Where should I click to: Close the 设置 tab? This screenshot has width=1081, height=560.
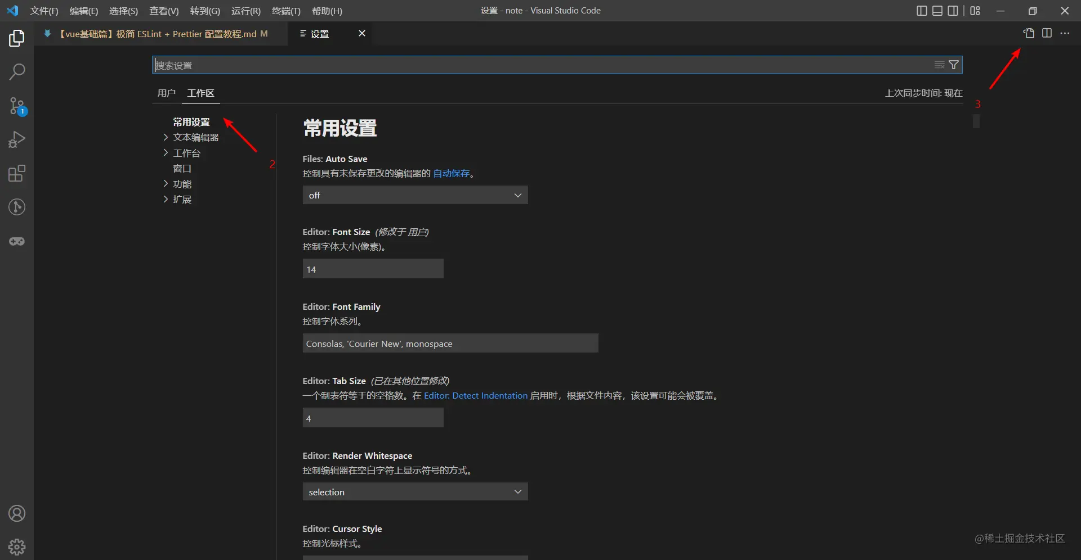tap(362, 34)
